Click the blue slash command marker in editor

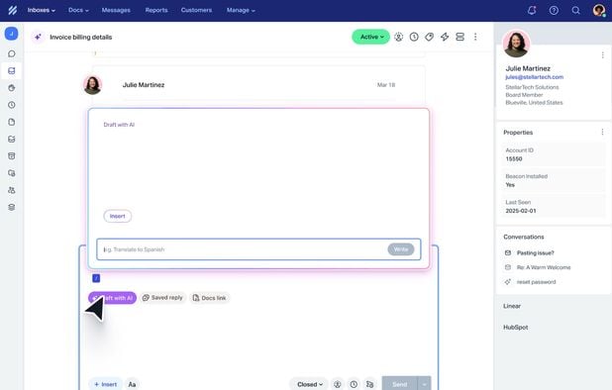tap(96, 278)
